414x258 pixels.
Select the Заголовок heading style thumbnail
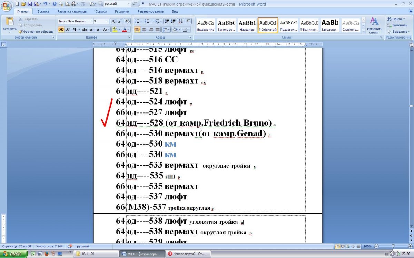coord(226,25)
